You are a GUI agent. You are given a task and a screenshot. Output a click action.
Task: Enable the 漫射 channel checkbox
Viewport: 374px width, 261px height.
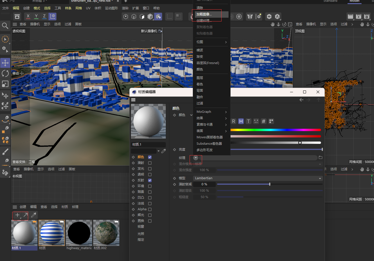tap(150, 163)
